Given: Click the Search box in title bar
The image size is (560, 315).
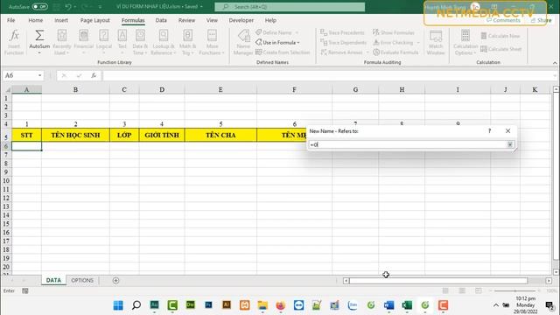Looking at the screenshot, I should click(x=290, y=7).
